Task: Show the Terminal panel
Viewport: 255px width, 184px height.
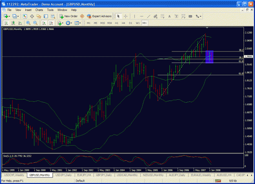Action: pos(46,16)
